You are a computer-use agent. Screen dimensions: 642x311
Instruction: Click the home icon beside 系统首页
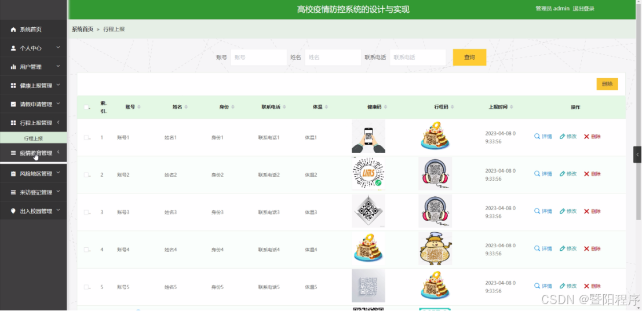[x=13, y=30]
